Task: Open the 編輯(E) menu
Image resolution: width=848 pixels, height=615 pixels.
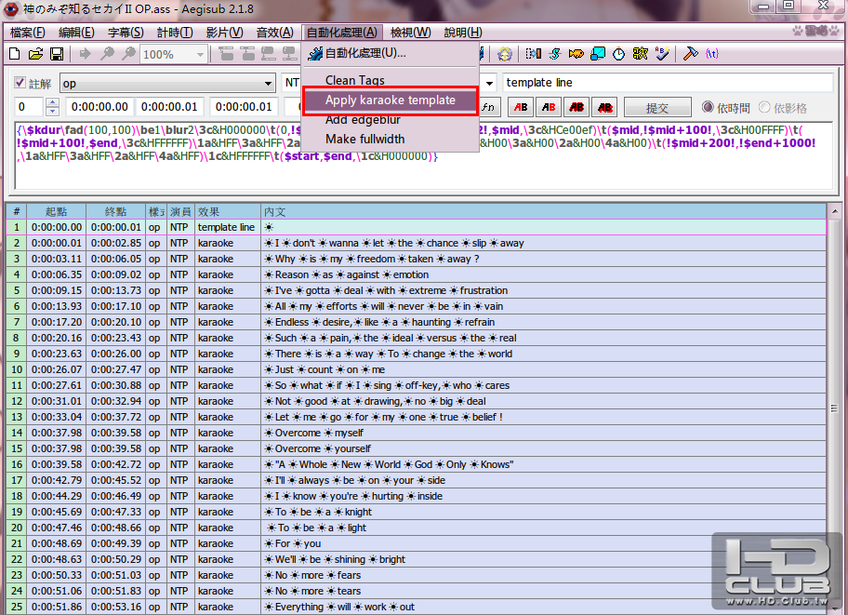Action: [x=76, y=33]
